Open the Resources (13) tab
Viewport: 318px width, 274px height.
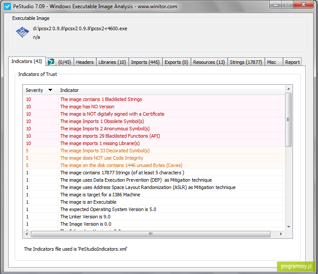pyautogui.click(x=209, y=62)
